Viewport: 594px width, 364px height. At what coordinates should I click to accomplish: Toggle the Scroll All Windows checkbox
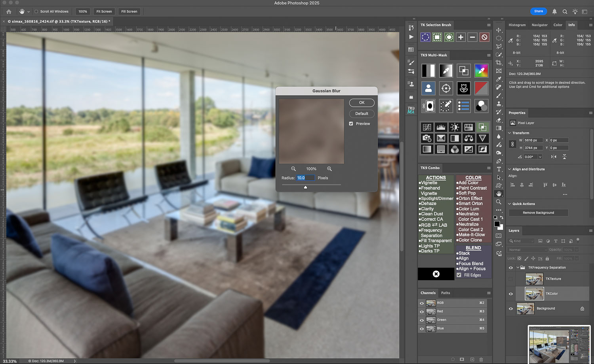coord(36,11)
